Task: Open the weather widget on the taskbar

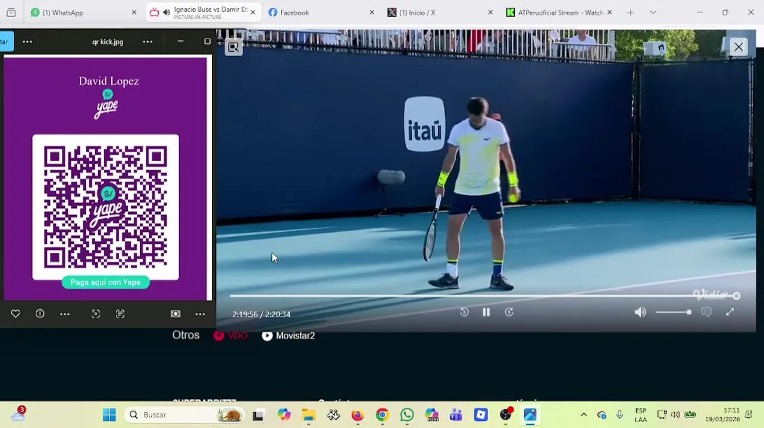Action: (x=18, y=414)
